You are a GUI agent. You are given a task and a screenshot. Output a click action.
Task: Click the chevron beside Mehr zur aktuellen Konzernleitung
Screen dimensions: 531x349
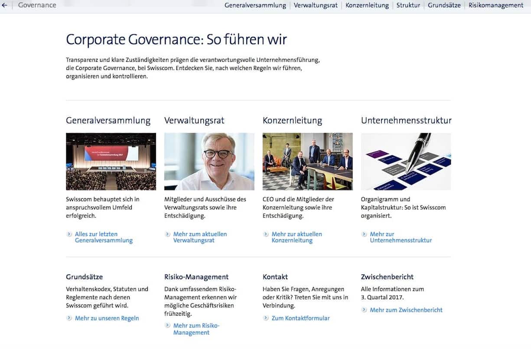(x=266, y=234)
